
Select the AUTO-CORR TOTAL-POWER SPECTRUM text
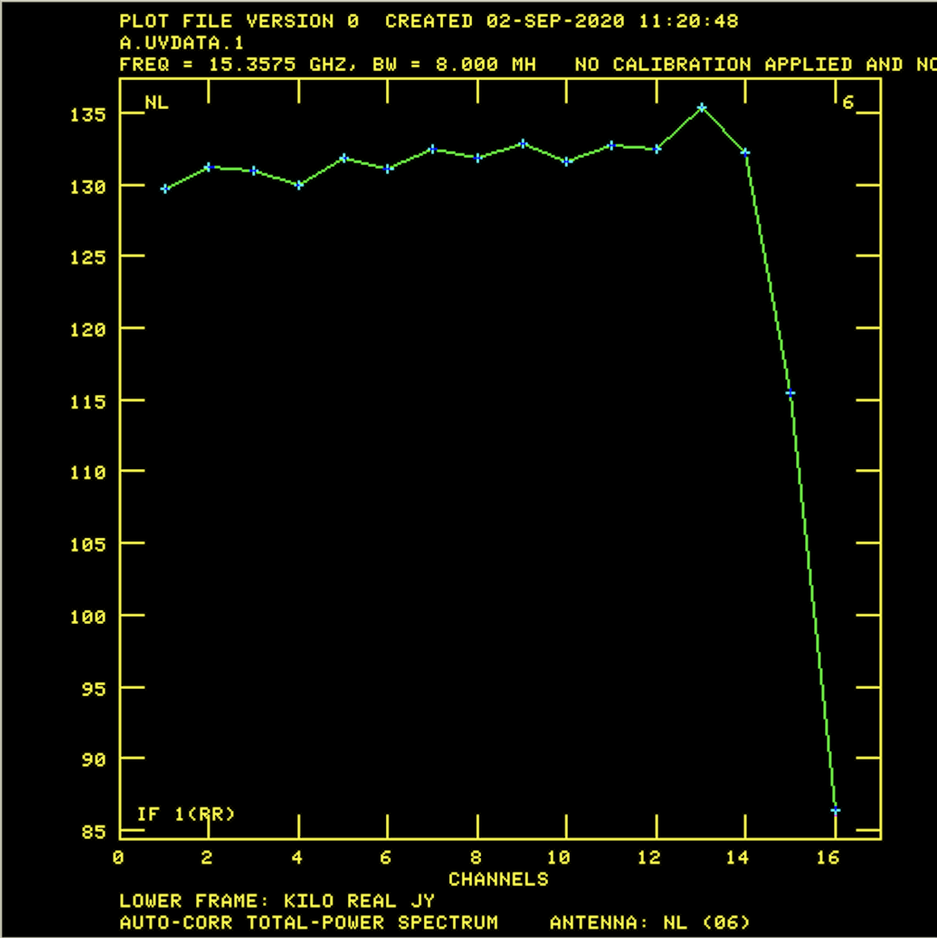[x=309, y=922]
